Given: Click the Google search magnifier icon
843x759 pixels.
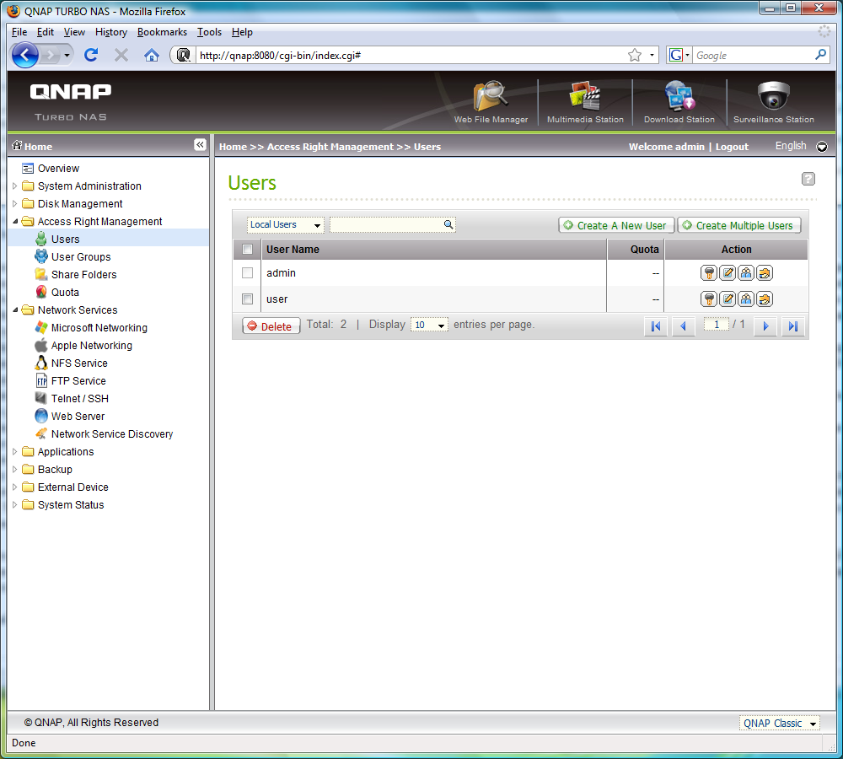Looking at the screenshot, I should (820, 55).
